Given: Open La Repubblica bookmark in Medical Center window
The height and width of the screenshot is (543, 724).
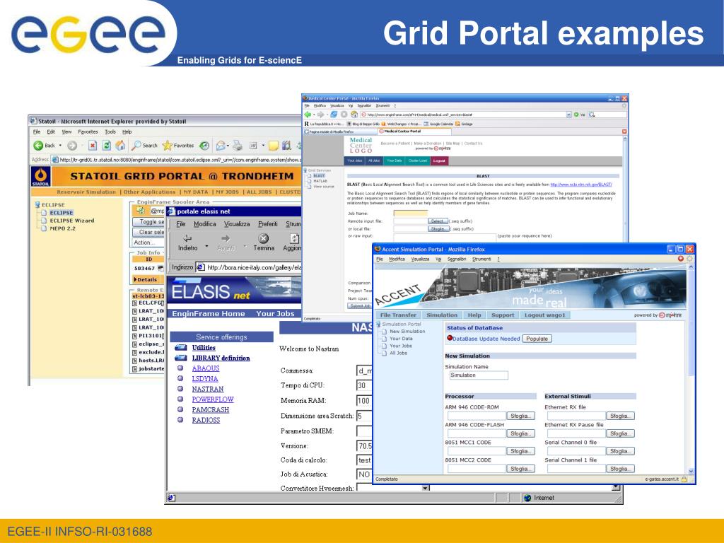Looking at the screenshot, I should tap(323, 124).
